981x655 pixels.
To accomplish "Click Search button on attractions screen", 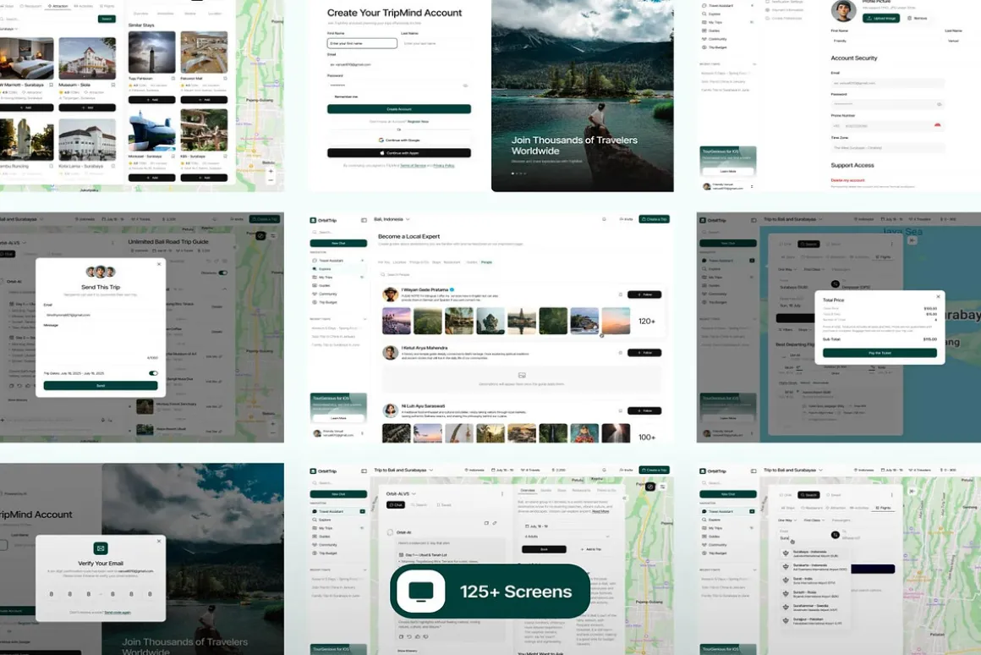I will 107,19.
